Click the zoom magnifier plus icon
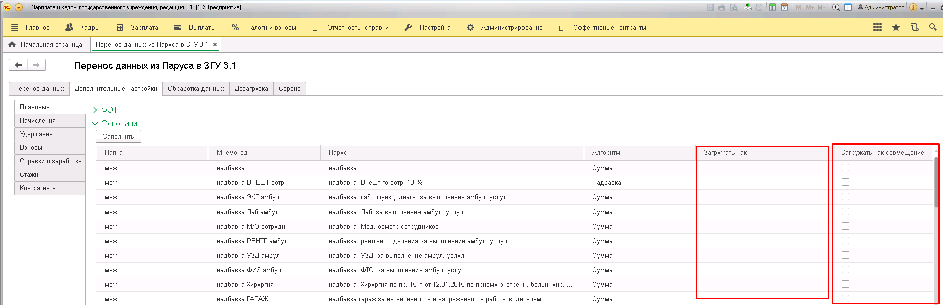This screenshot has height=305, width=943. coord(836,7)
